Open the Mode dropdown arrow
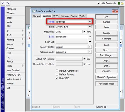This screenshot has height=112, width=125. click(x=90, y=22)
